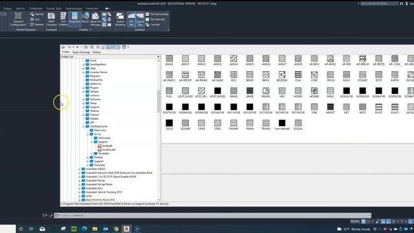Image resolution: width=414 pixels, height=233 pixels.
Task: Click Named viewports button
Action: [x=37, y=14]
